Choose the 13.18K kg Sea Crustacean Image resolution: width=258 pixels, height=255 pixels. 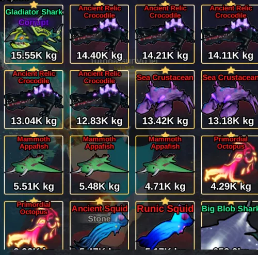pyautogui.click(x=230, y=100)
